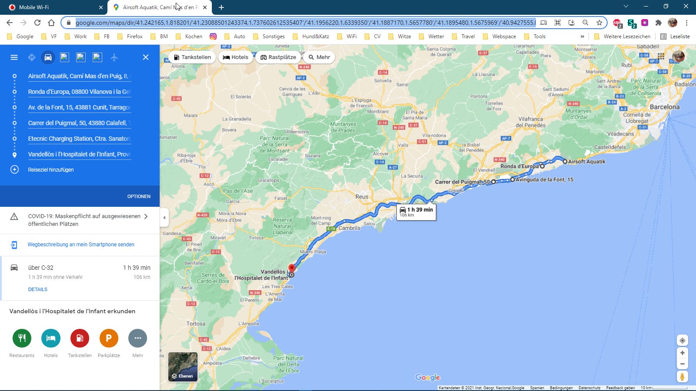696x391 pixels.
Task: Edit Airsoft Aquatik starting point field
Action: point(80,76)
